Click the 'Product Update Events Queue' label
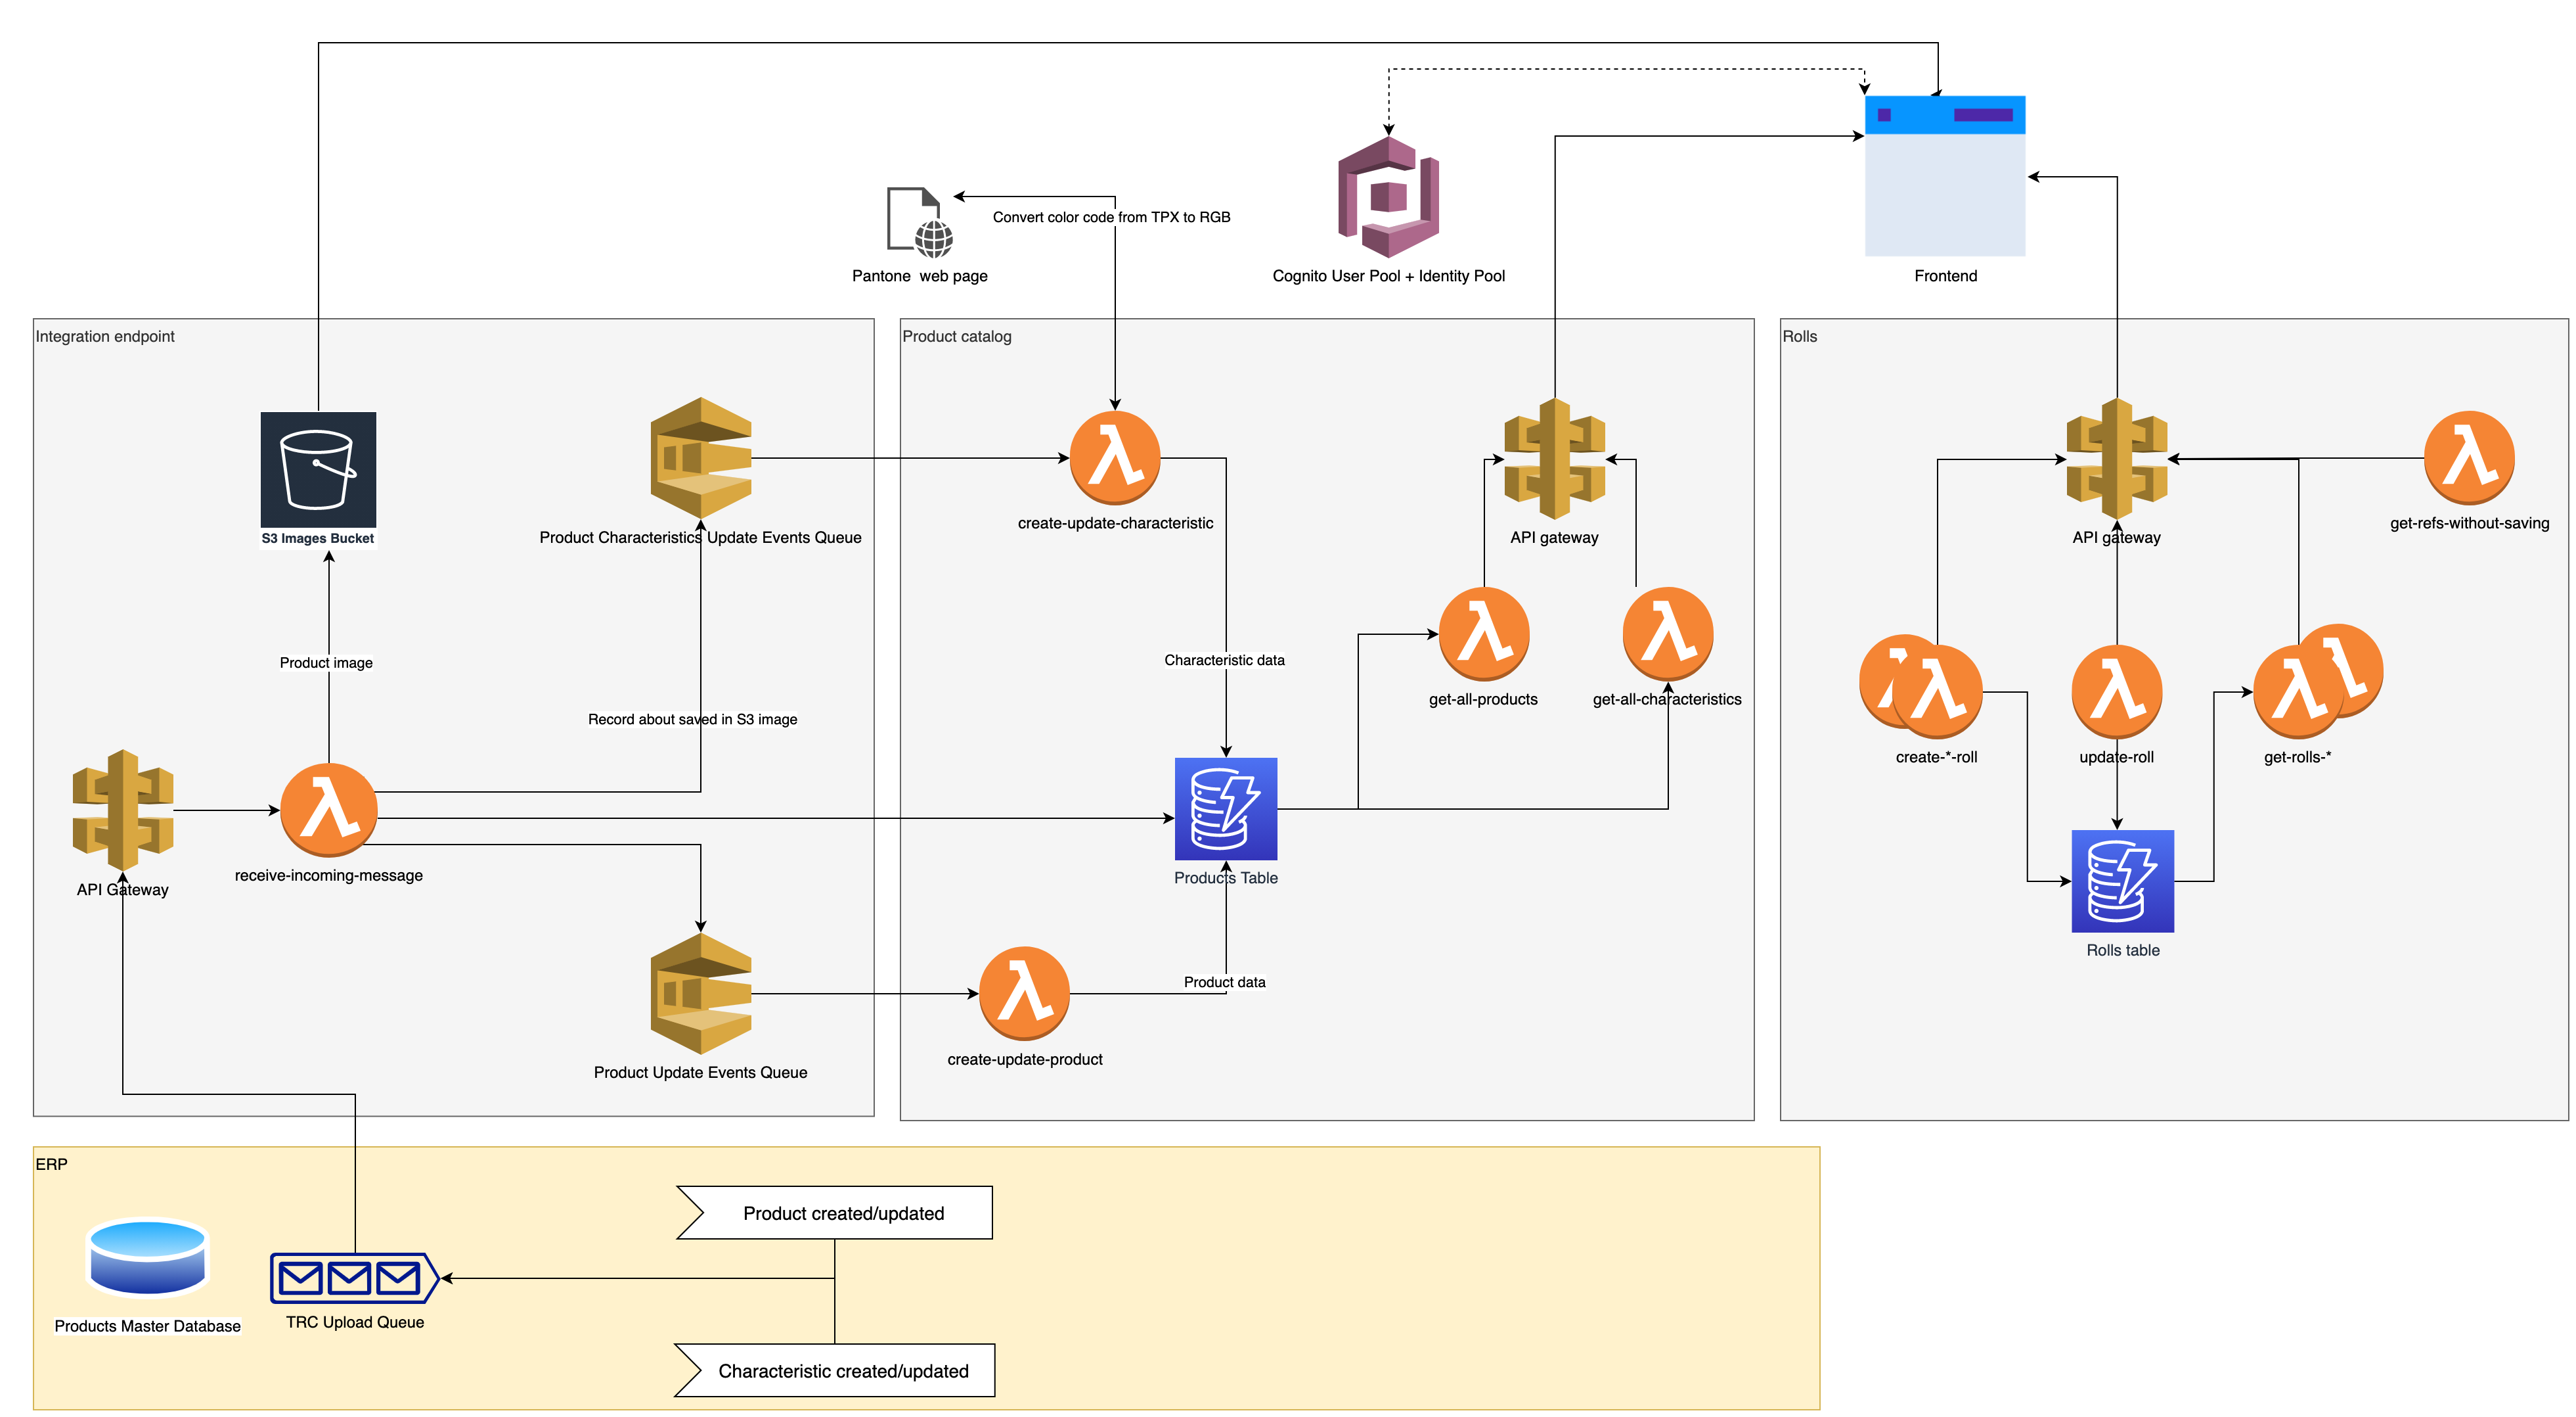The image size is (2576, 1417). click(701, 1073)
